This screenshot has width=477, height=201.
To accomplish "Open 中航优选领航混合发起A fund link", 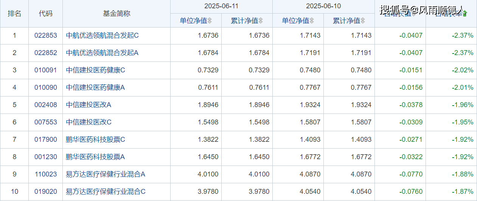I will (x=103, y=53).
